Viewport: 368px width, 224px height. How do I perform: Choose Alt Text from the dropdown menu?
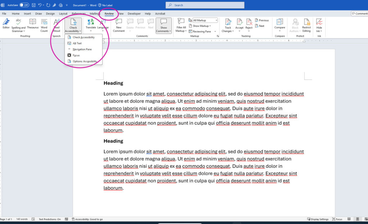(83, 43)
